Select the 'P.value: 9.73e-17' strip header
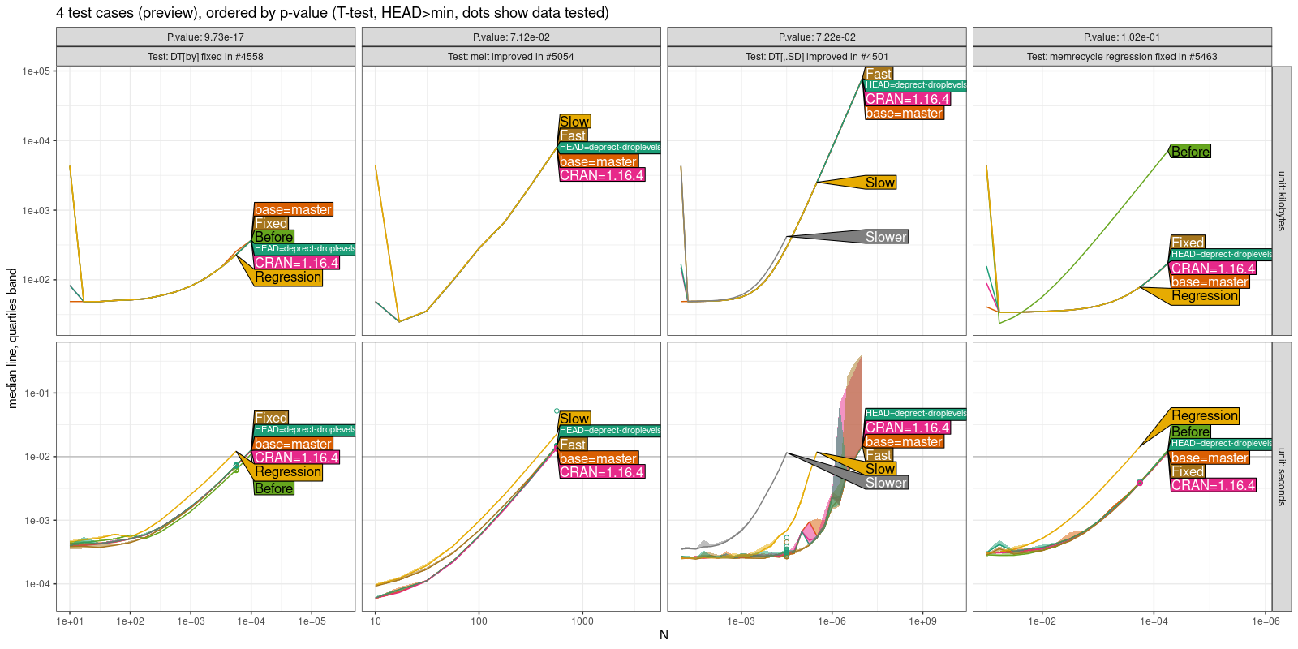 point(205,37)
